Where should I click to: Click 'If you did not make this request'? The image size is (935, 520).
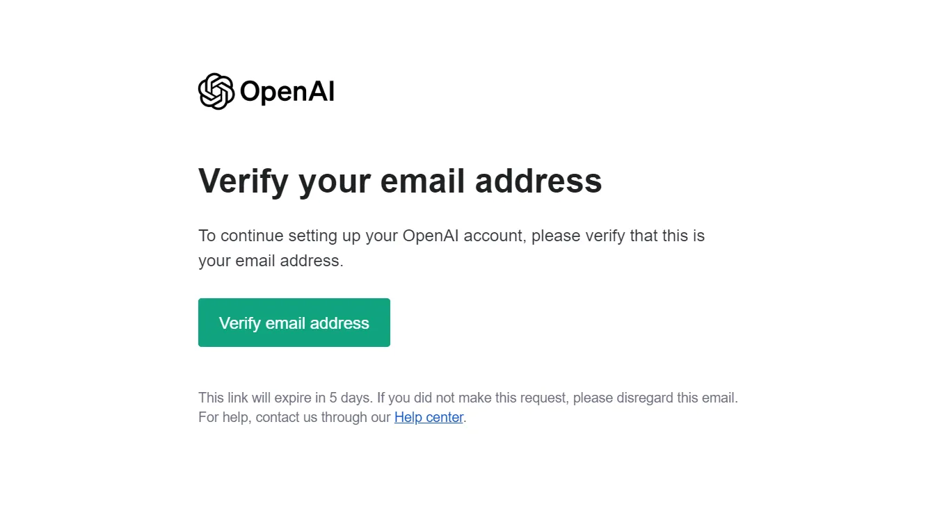point(473,398)
